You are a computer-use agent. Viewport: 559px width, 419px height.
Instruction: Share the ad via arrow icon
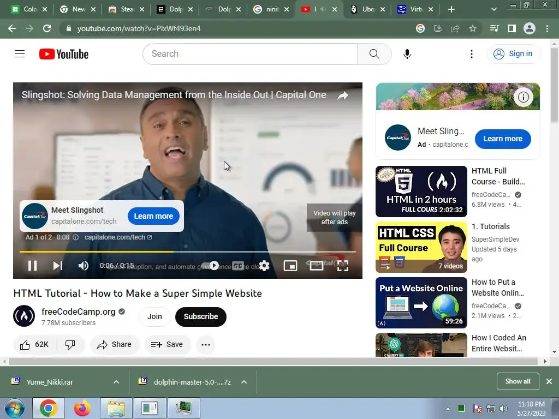point(343,95)
